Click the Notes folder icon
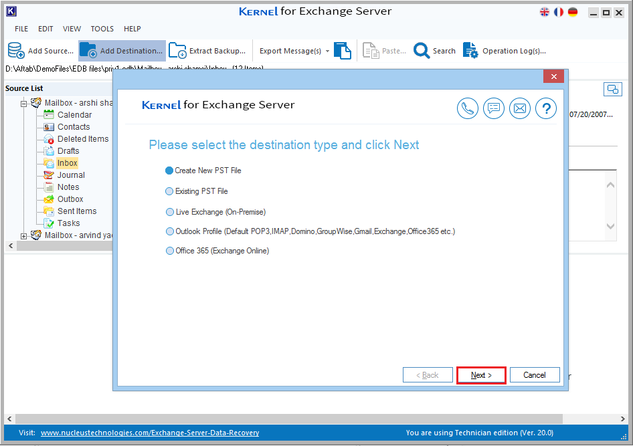The height and width of the screenshot is (446, 633). coord(49,187)
